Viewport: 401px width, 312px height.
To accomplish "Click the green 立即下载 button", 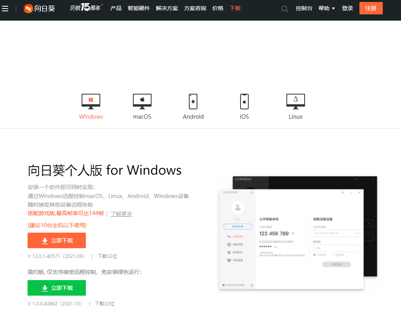I will click(57, 288).
